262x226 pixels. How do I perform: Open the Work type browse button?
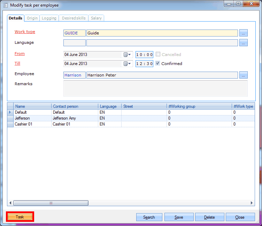click(x=243, y=33)
